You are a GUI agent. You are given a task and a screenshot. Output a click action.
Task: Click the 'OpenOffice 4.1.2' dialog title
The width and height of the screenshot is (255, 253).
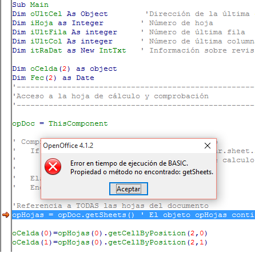click(x=68, y=146)
